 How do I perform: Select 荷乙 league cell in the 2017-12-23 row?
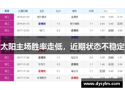click(7, 31)
